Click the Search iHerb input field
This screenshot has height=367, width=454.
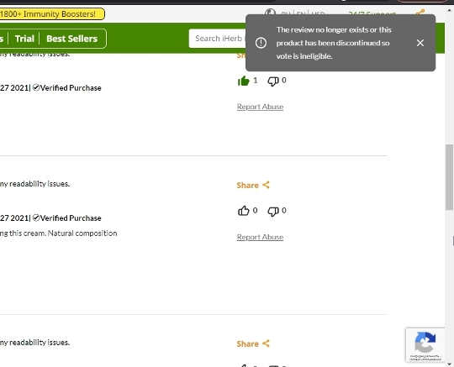218,39
